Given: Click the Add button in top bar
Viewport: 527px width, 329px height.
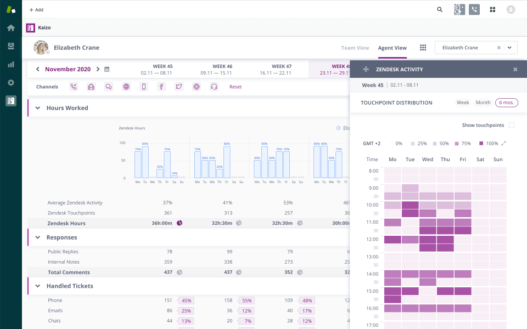Looking at the screenshot, I should 36,9.
